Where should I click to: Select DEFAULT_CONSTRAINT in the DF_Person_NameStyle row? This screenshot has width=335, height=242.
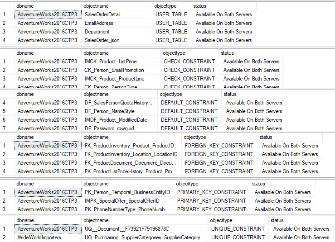[x=189, y=111]
